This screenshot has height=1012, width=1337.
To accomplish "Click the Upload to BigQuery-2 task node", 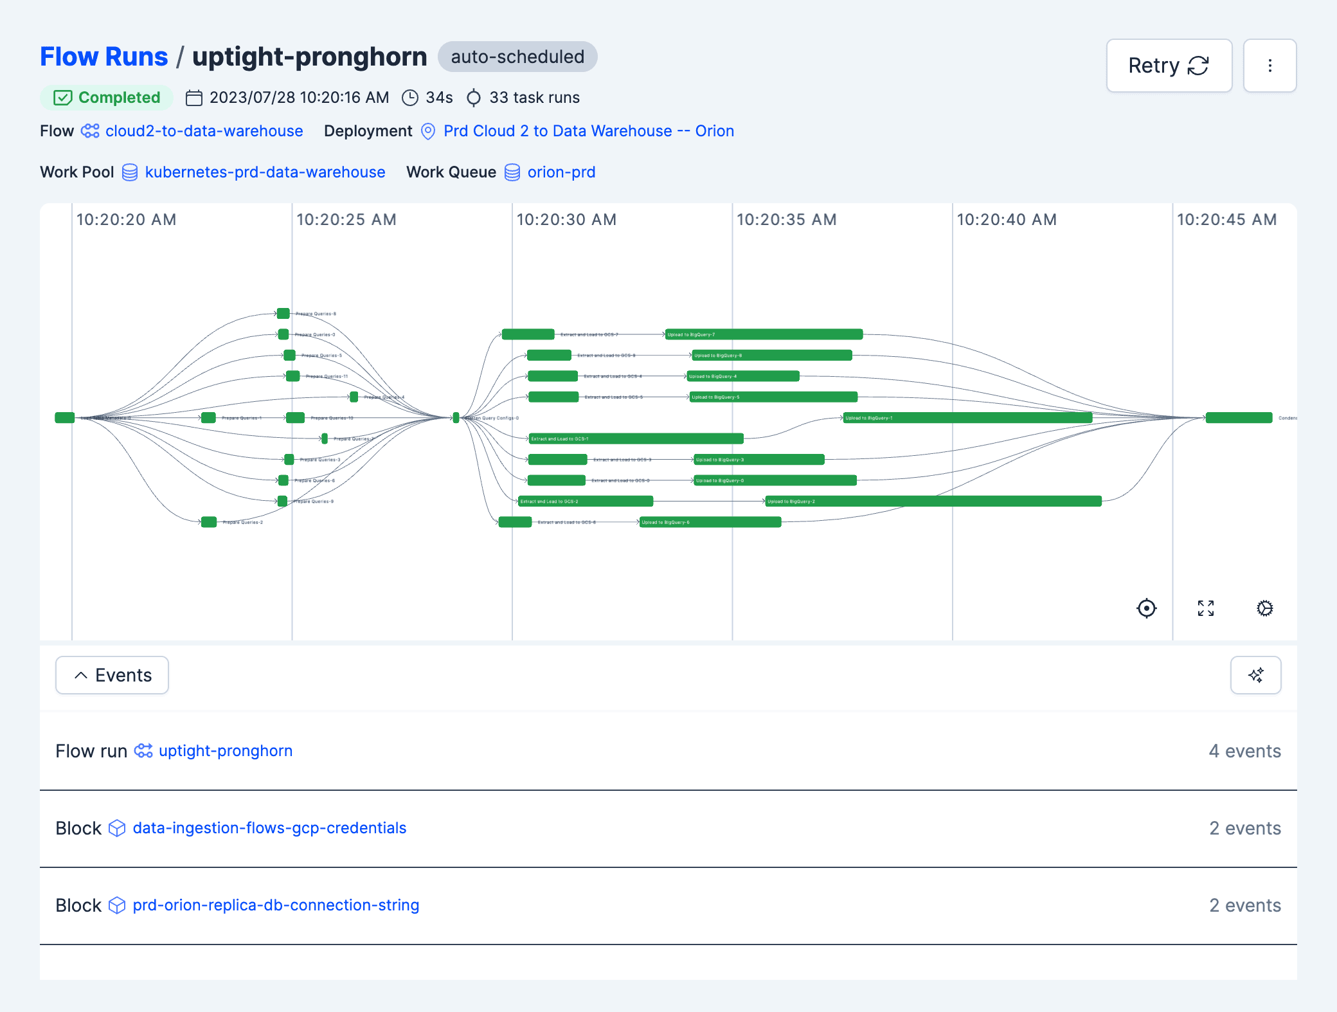I will [x=933, y=501].
